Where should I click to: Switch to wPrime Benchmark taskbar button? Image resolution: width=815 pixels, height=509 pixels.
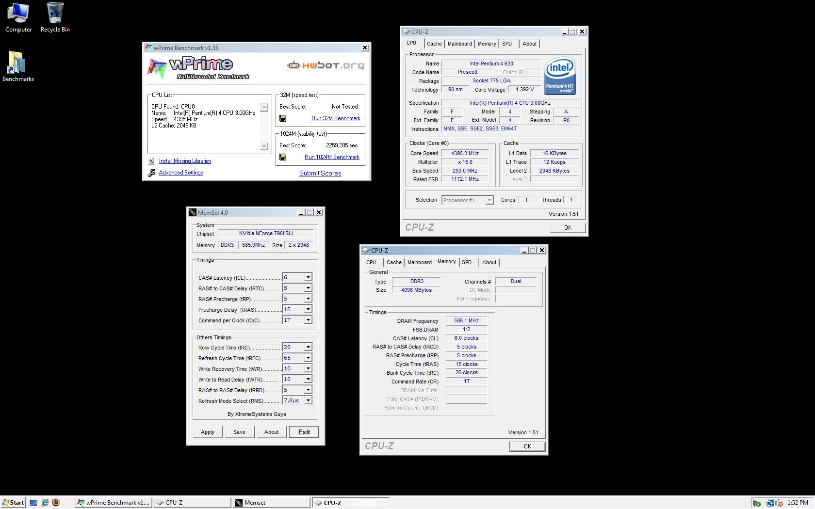point(114,503)
